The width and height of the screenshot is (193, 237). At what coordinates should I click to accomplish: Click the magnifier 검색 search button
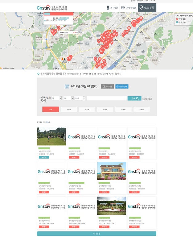coord(134,98)
